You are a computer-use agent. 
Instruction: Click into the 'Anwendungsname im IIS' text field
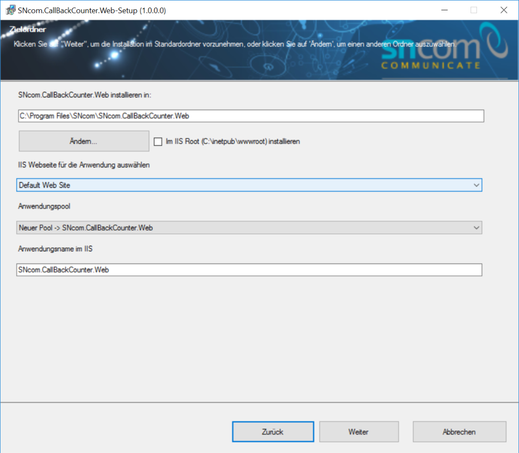tap(249, 270)
